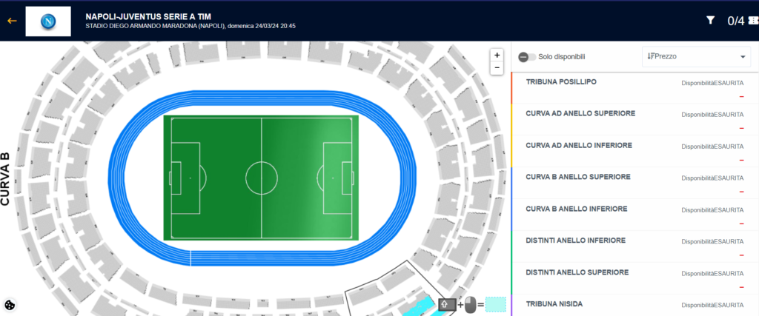Viewport: 759px width, 316px height.
Task: Click the cyan highlighted seat block
Action: [420, 304]
